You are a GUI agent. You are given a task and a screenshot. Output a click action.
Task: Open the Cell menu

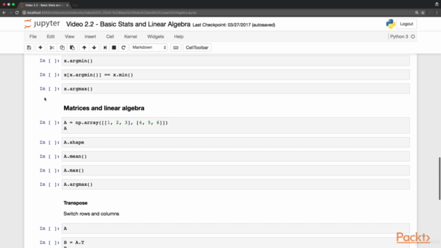(110, 37)
